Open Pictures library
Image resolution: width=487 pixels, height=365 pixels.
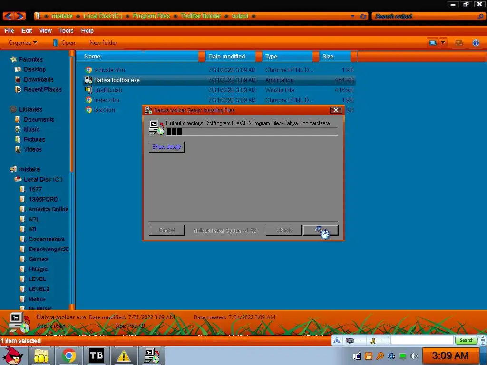point(34,139)
